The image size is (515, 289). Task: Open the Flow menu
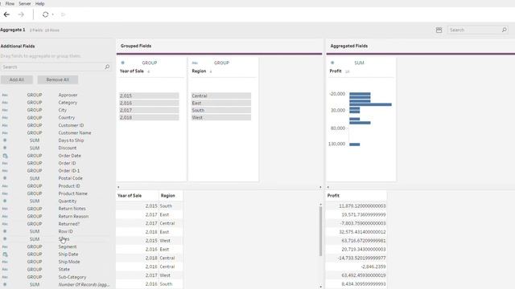[10, 3]
